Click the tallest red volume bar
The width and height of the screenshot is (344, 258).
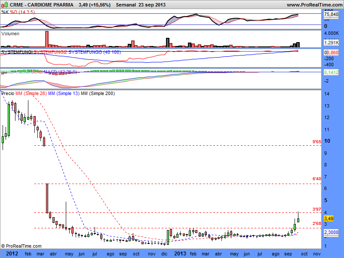point(47,39)
